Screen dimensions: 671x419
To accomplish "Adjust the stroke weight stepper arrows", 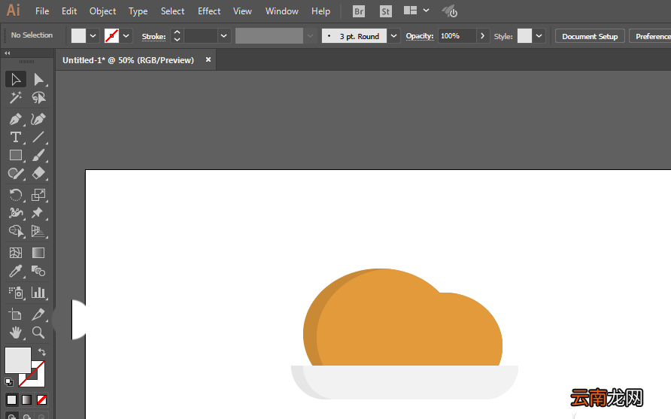I will point(178,36).
